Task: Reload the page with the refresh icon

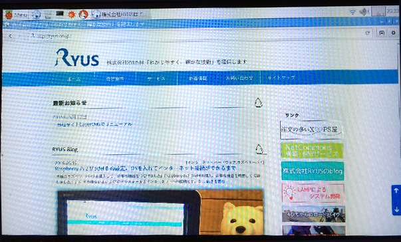Action: [368, 33]
